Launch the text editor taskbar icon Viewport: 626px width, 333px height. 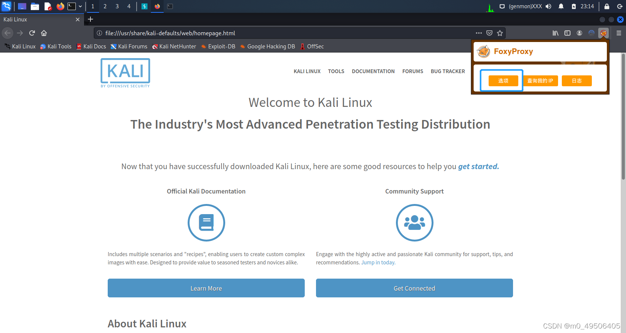48,6
